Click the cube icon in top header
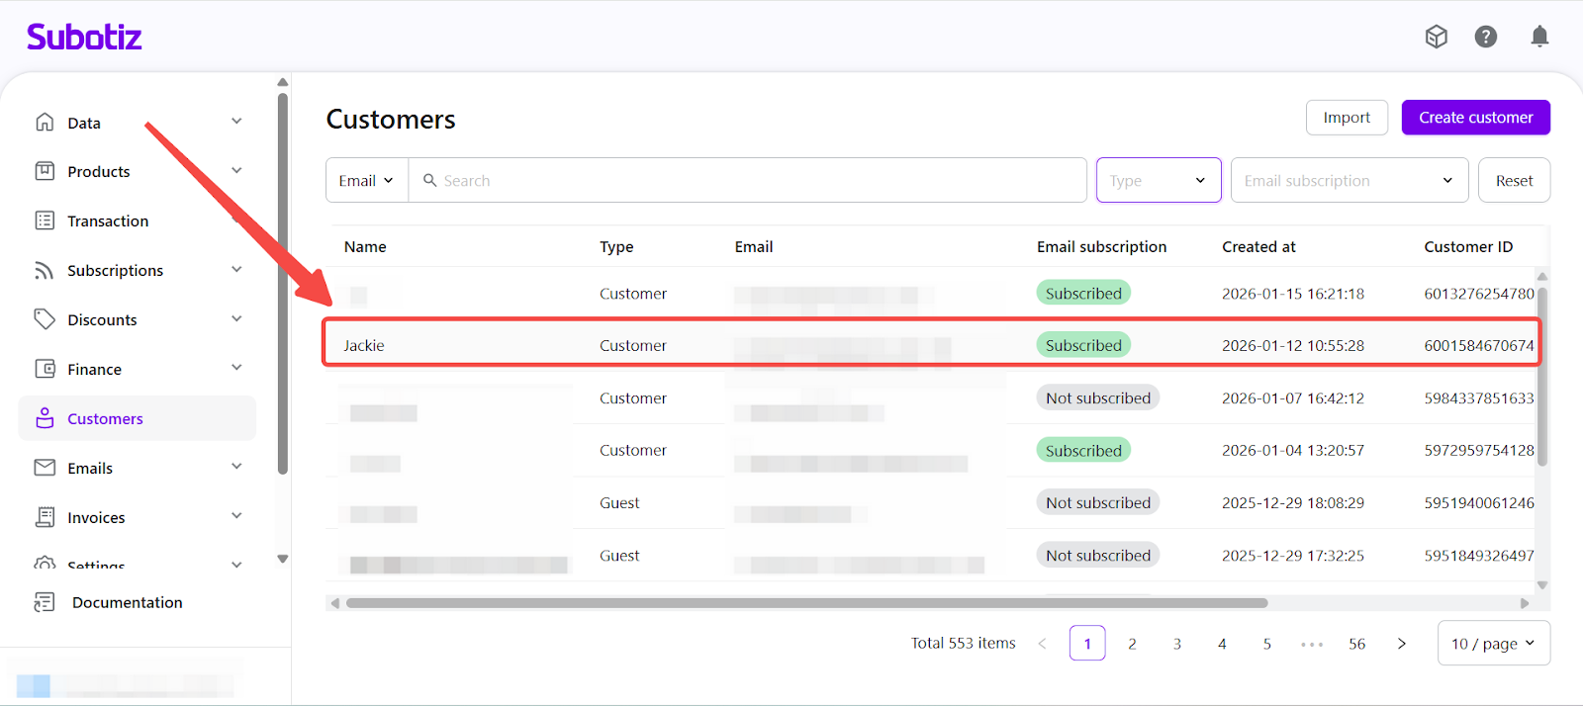The image size is (1583, 706). [1436, 37]
